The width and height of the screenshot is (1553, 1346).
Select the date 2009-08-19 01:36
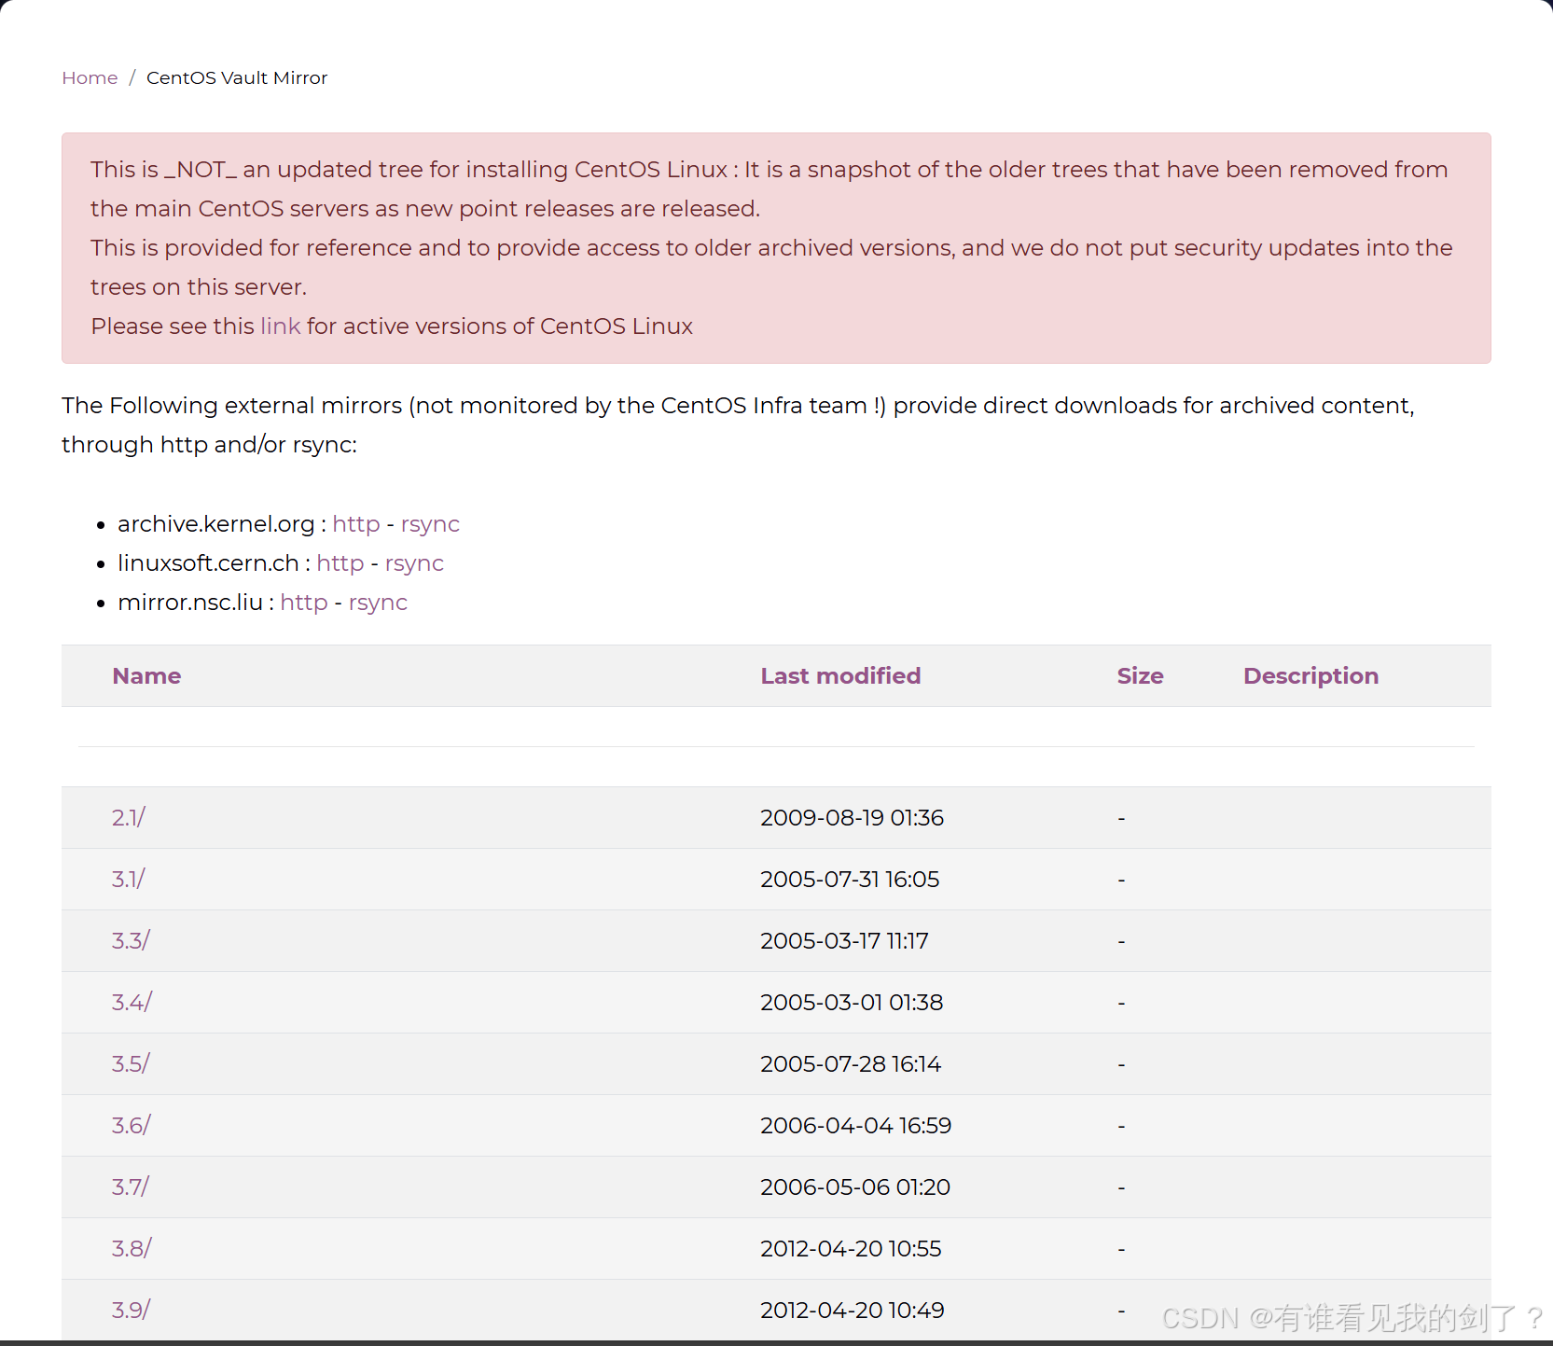[852, 817]
